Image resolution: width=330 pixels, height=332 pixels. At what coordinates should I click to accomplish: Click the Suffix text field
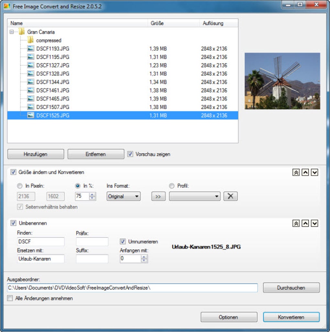click(92, 259)
